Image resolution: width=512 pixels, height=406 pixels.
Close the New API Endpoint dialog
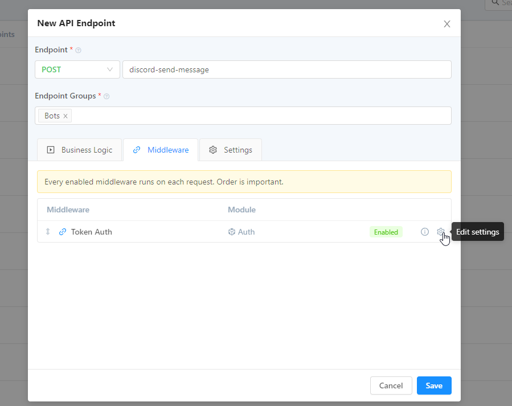[x=447, y=24]
